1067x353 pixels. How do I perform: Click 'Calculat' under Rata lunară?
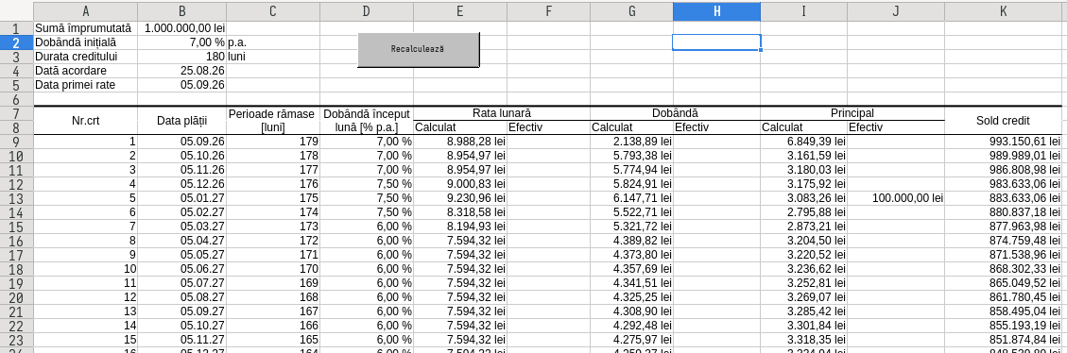click(460, 127)
